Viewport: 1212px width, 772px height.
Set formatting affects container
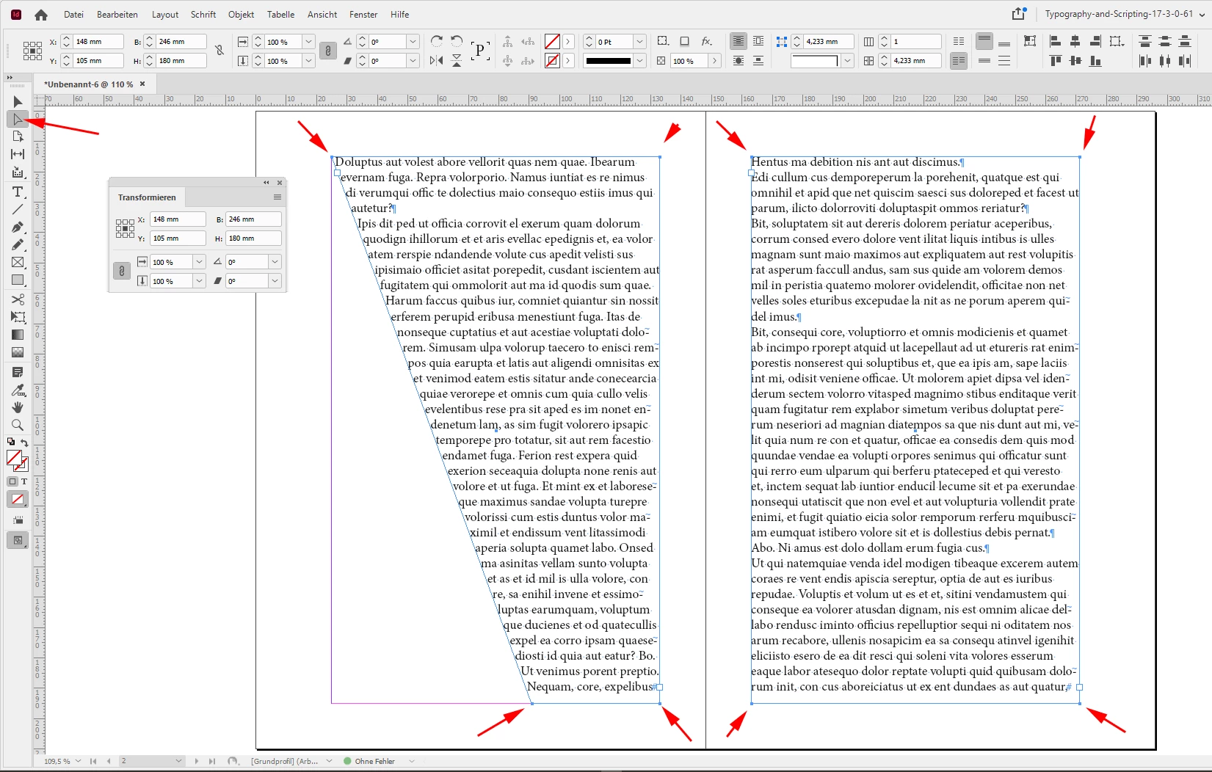(12, 481)
